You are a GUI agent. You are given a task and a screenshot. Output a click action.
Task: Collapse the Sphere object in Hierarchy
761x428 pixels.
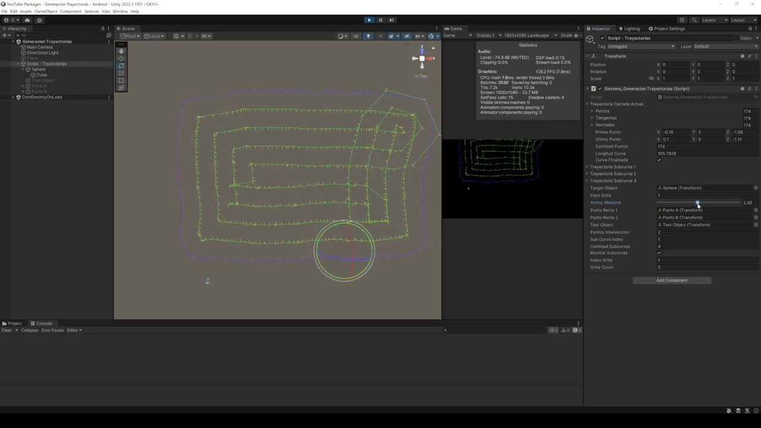(x=23, y=70)
